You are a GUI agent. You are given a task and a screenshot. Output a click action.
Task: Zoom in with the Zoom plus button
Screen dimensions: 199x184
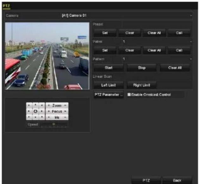coord(49,105)
